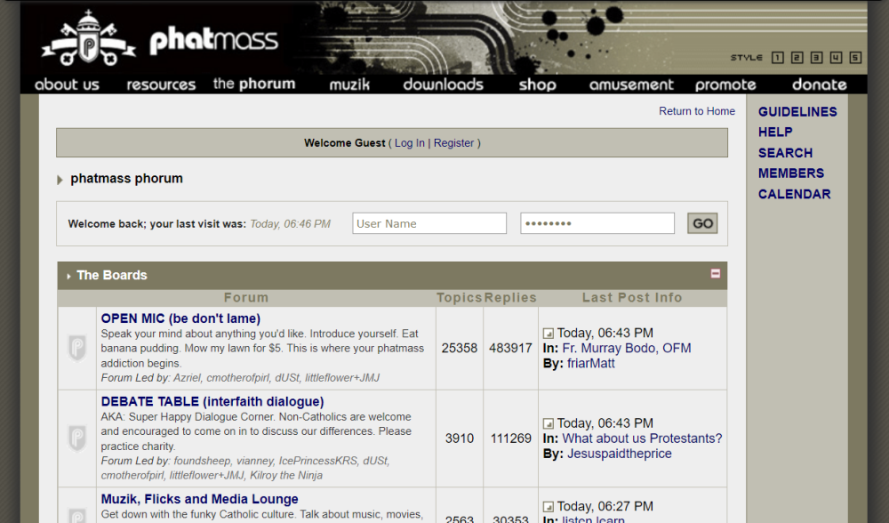Click the Last Post Info column header
889x523 pixels.
click(632, 298)
